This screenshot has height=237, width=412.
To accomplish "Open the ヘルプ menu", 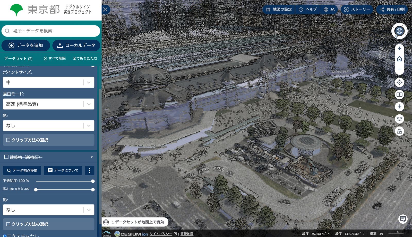I will point(308,10).
